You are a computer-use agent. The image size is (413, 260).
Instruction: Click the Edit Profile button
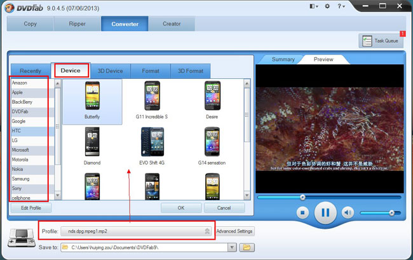coord(31,208)
